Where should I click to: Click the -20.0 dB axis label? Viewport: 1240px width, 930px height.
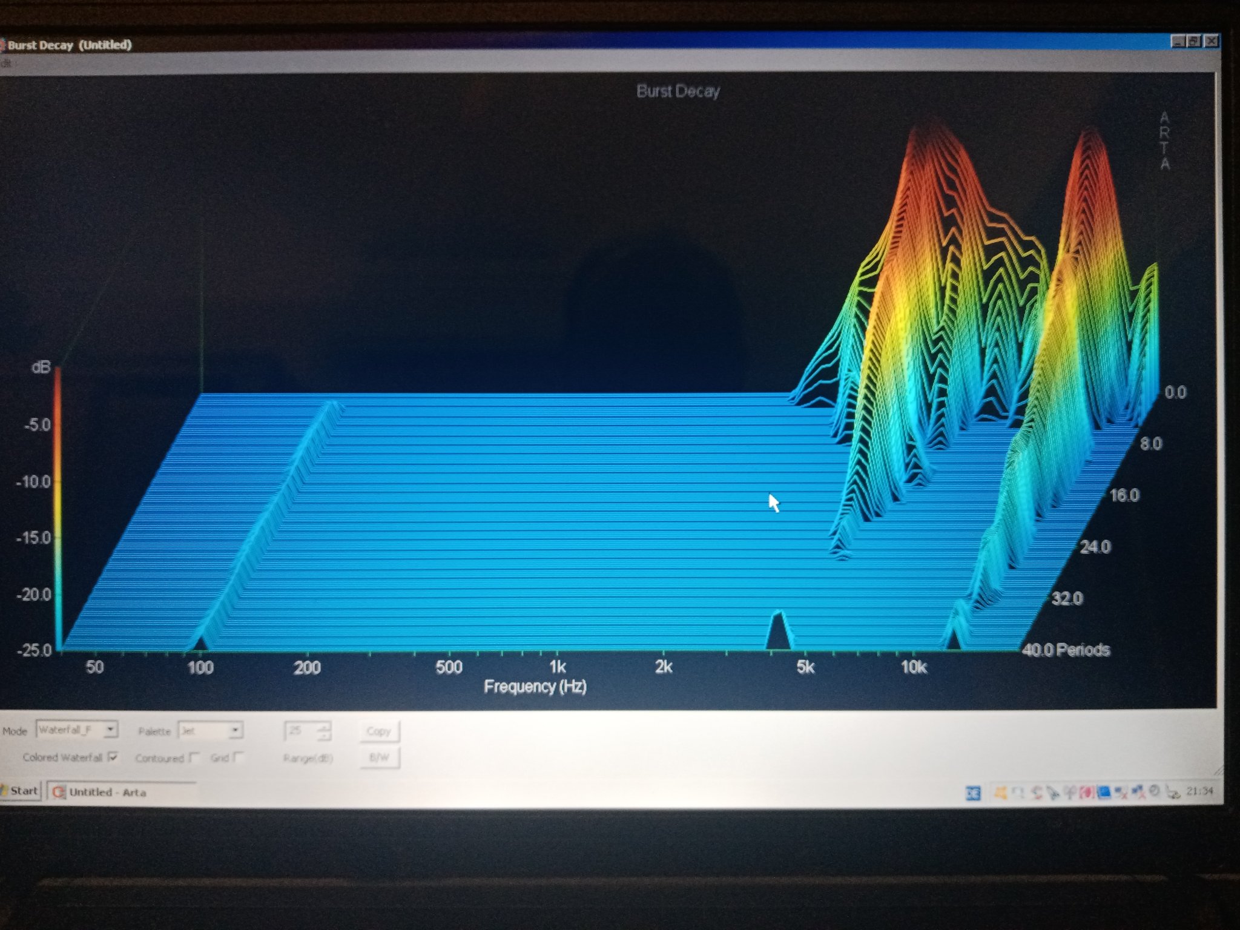click(34, 595)
